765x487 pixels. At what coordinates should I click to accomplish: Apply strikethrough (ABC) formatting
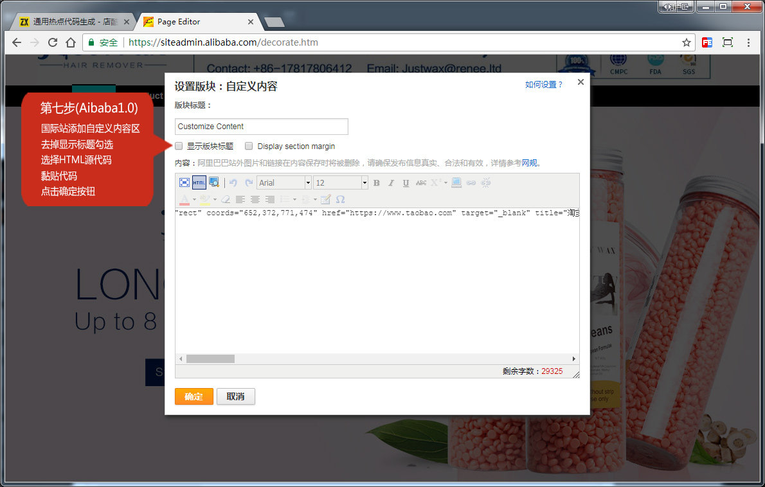[x=421, y=183]
